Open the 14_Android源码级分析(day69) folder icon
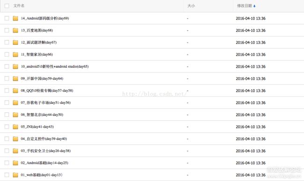Viewport: 304px width, 181px height. click(x=15, y=18)
